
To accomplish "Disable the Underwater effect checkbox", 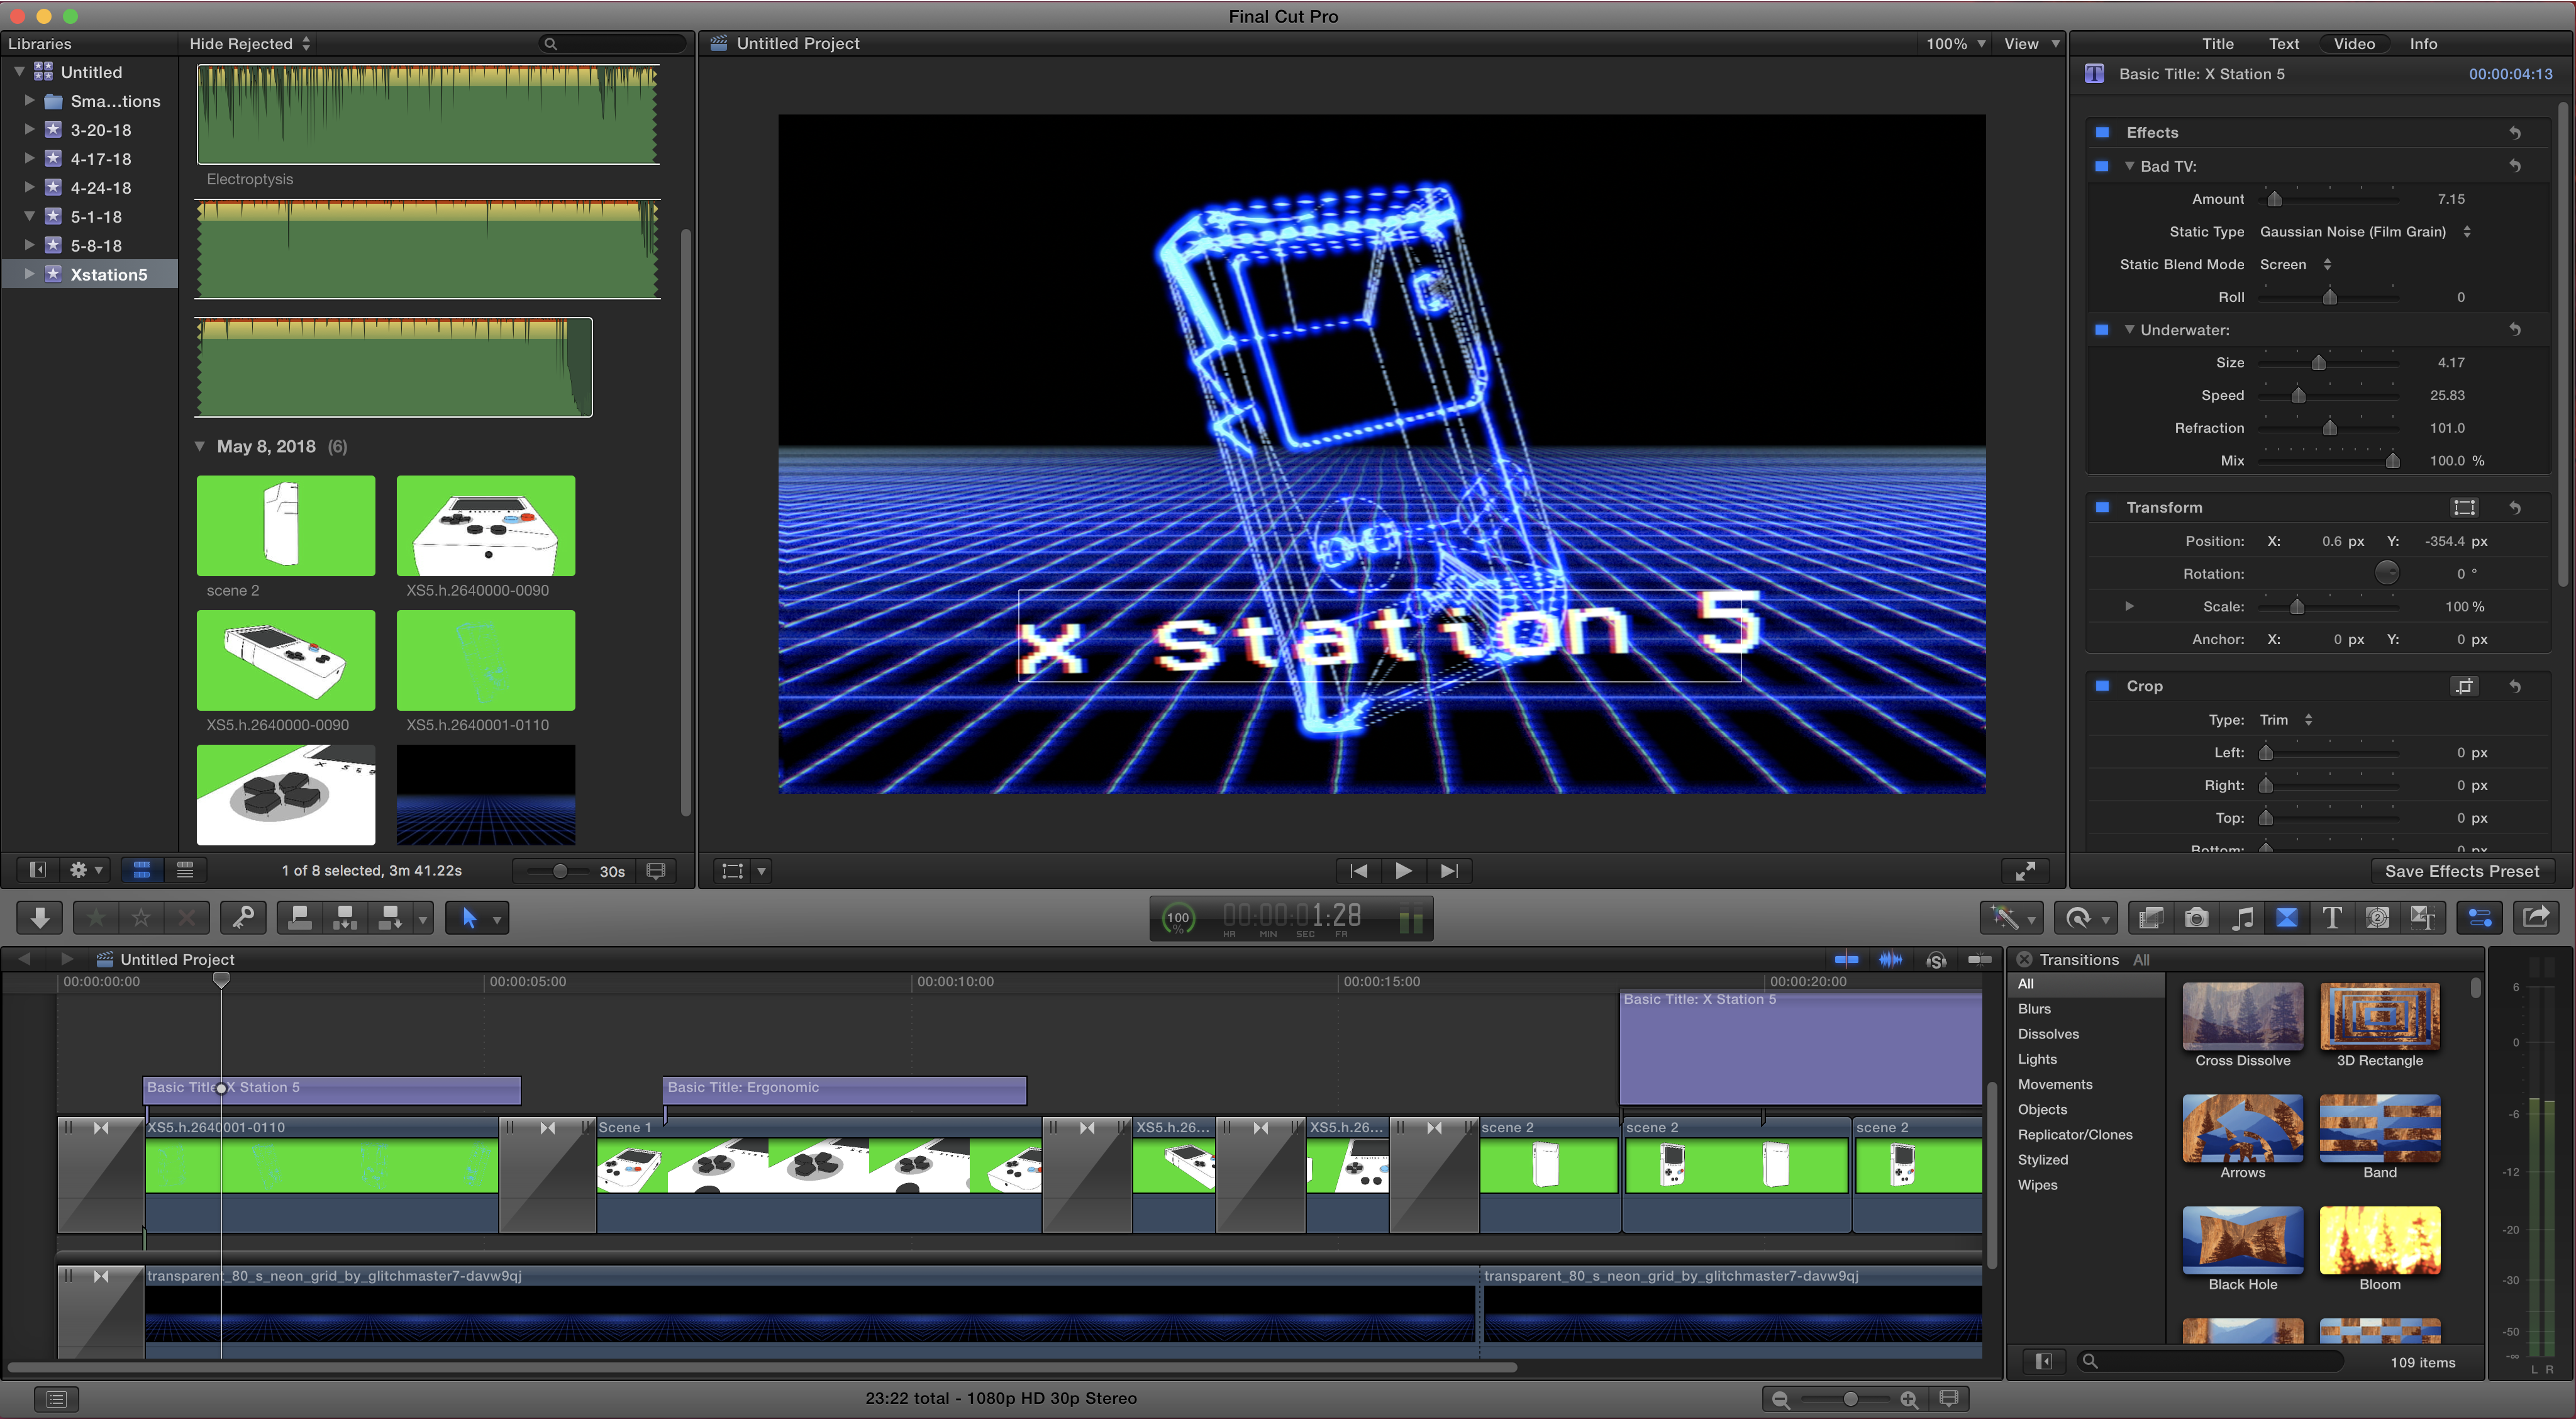I will (2102, 330).
